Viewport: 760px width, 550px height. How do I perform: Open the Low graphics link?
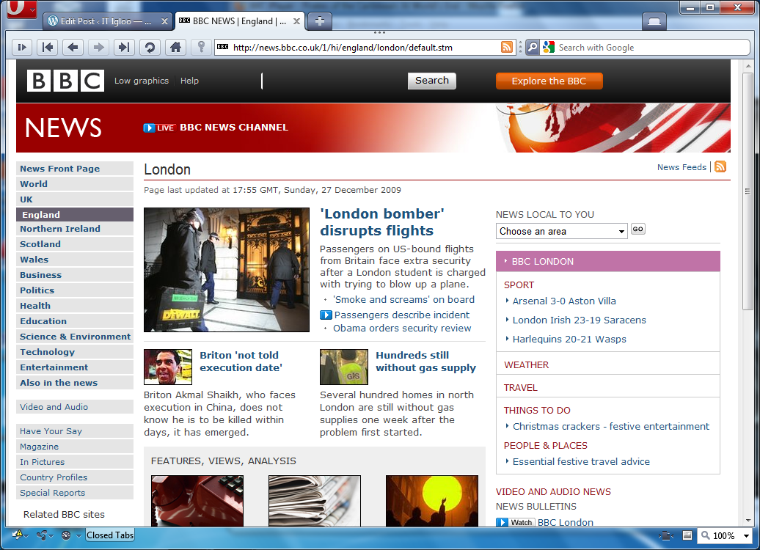(x=142, y=81)
